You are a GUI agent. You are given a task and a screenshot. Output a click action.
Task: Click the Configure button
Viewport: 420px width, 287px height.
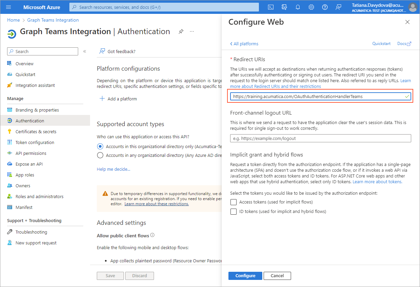click(245, 276)
